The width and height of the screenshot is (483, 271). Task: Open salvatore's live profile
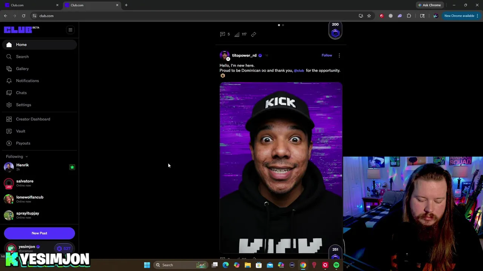39,183
